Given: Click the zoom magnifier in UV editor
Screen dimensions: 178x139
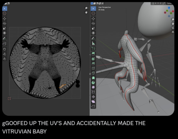Looking at the screenshot, I should 86,8.
